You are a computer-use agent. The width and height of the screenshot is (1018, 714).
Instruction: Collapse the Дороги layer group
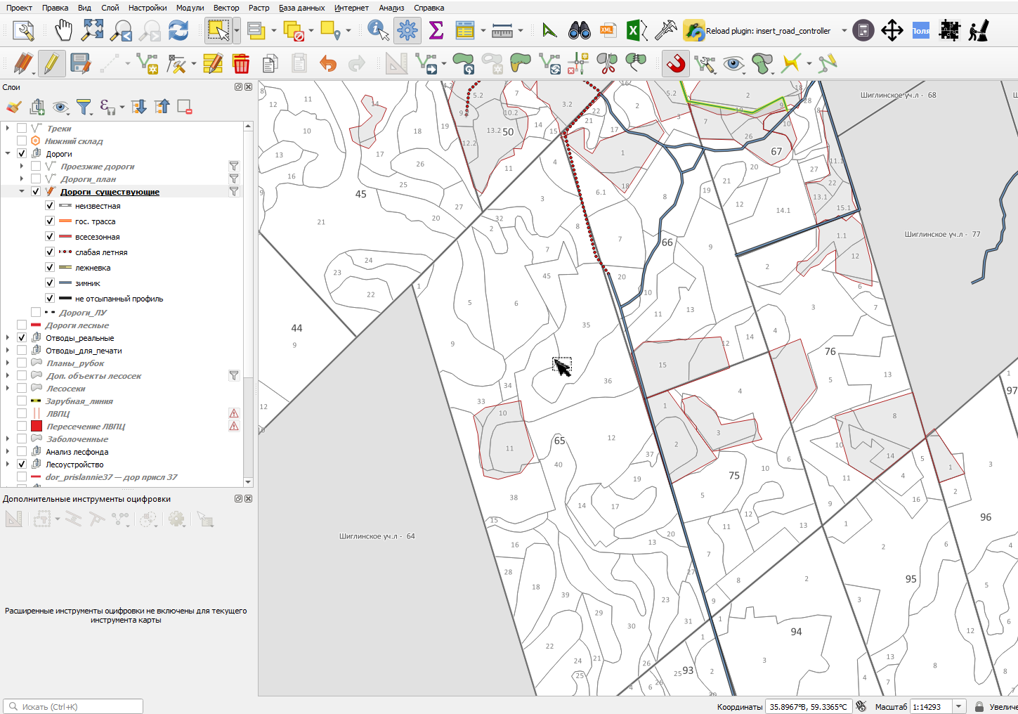coord(8,153)
